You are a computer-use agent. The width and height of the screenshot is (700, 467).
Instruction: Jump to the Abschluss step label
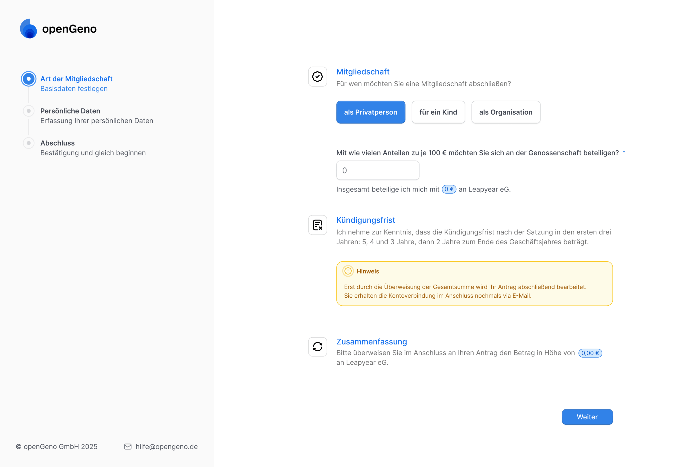click(x=57, y=143)
